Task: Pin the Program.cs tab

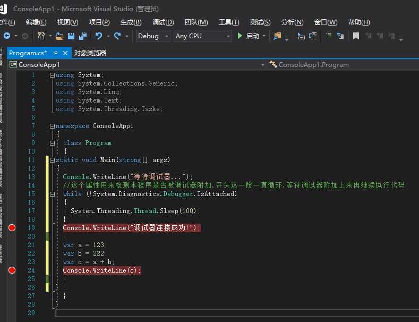Action: point(56,53)
